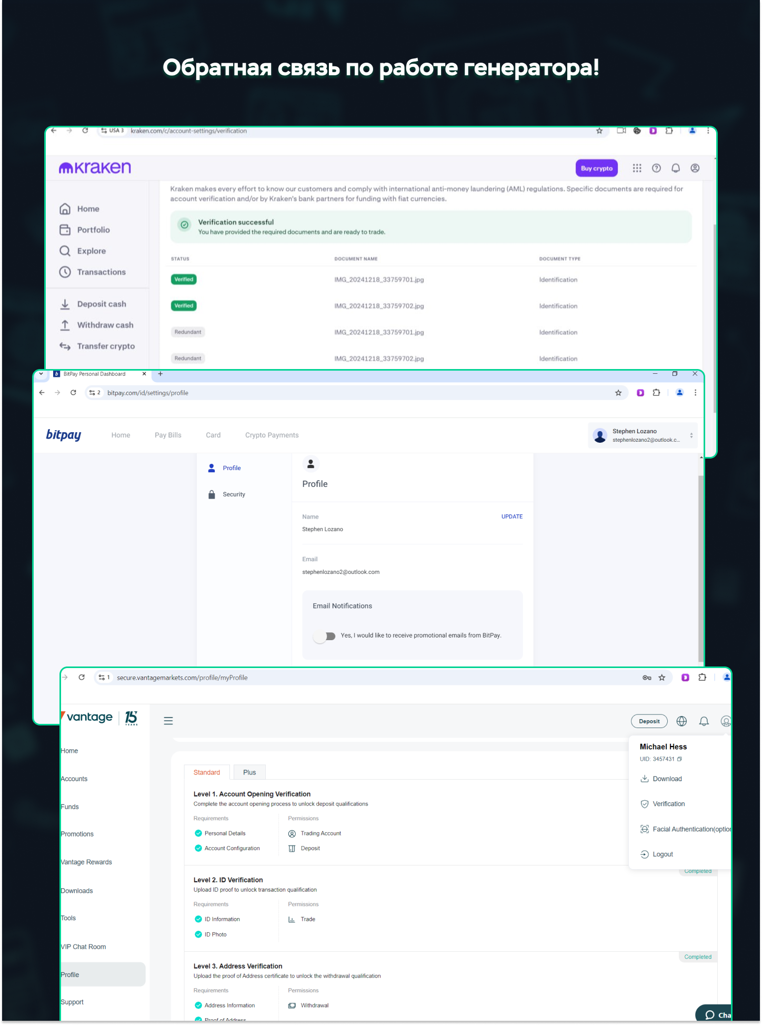Bookmark the Kraken page with star icon

click(599, 131)
